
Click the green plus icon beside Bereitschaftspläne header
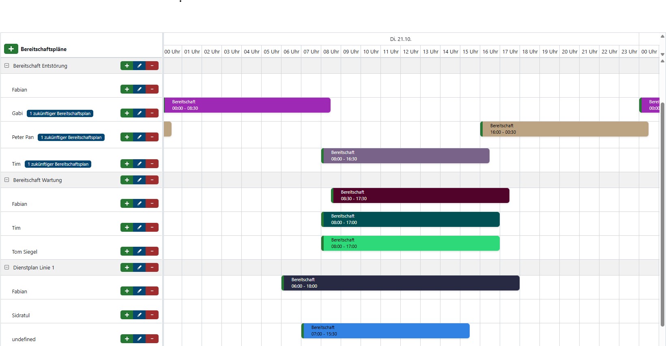[11, 49]
